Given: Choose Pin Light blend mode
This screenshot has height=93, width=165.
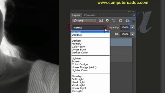Looking at the screenshot, I should tap(90, 91).
